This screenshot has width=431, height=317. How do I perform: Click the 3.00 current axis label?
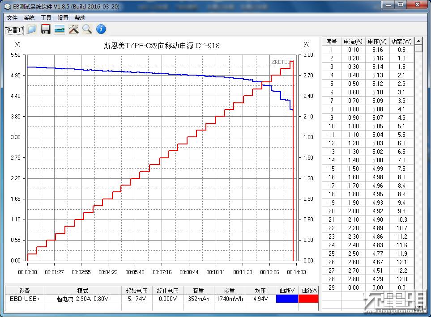pos(308,55)
